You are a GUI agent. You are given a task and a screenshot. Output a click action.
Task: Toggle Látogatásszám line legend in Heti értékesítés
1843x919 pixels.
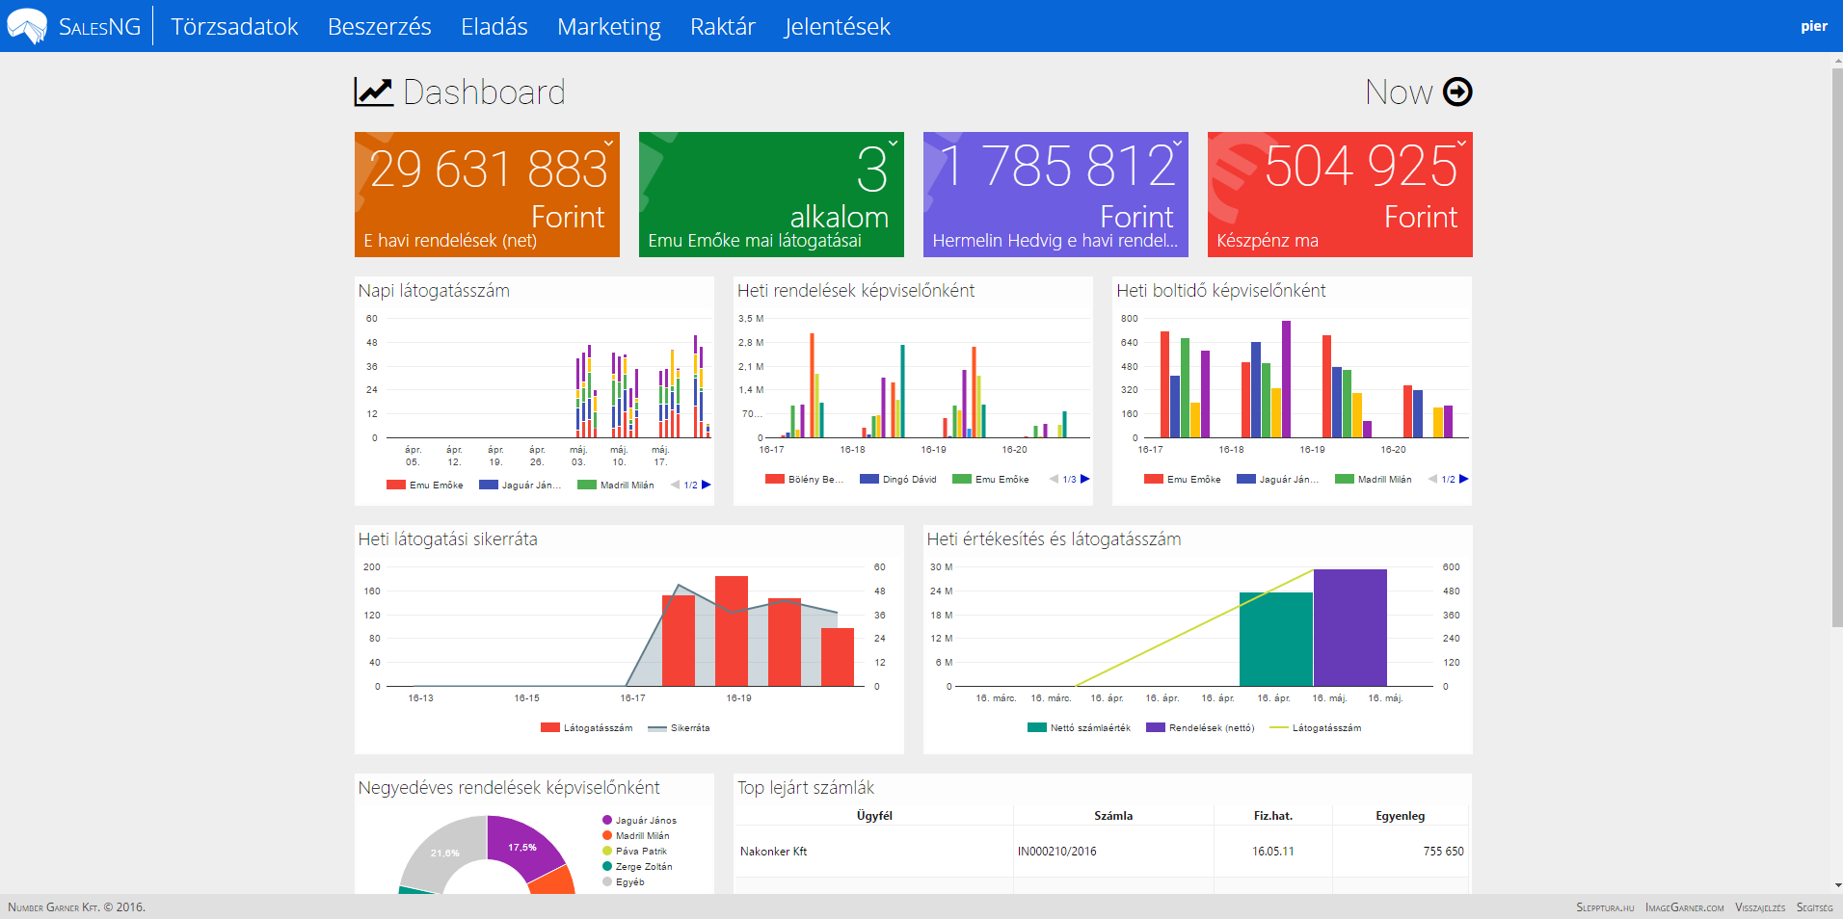pos(1316,727)
